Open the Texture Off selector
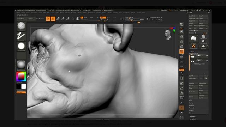Image resolution: width=226 pixels, height=127 pixels. [21, 56]
